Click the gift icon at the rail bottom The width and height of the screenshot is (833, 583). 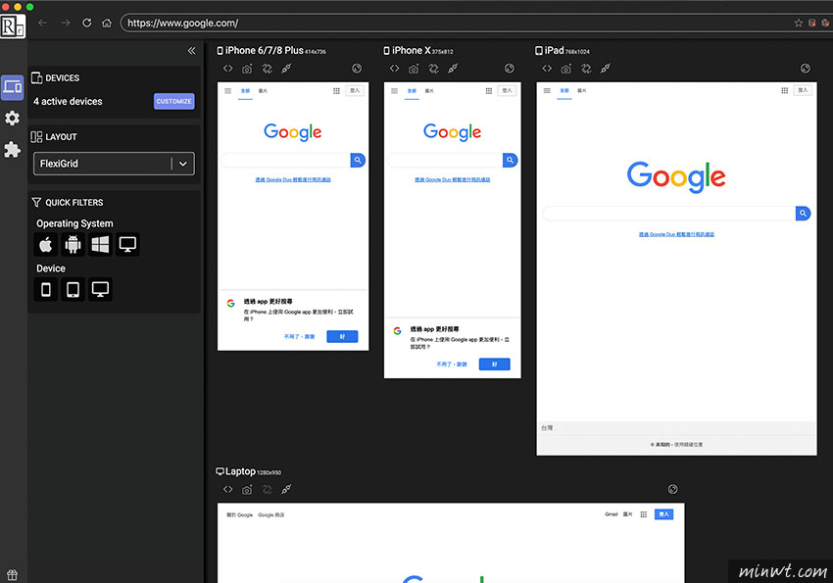click(x=12, y=574)
